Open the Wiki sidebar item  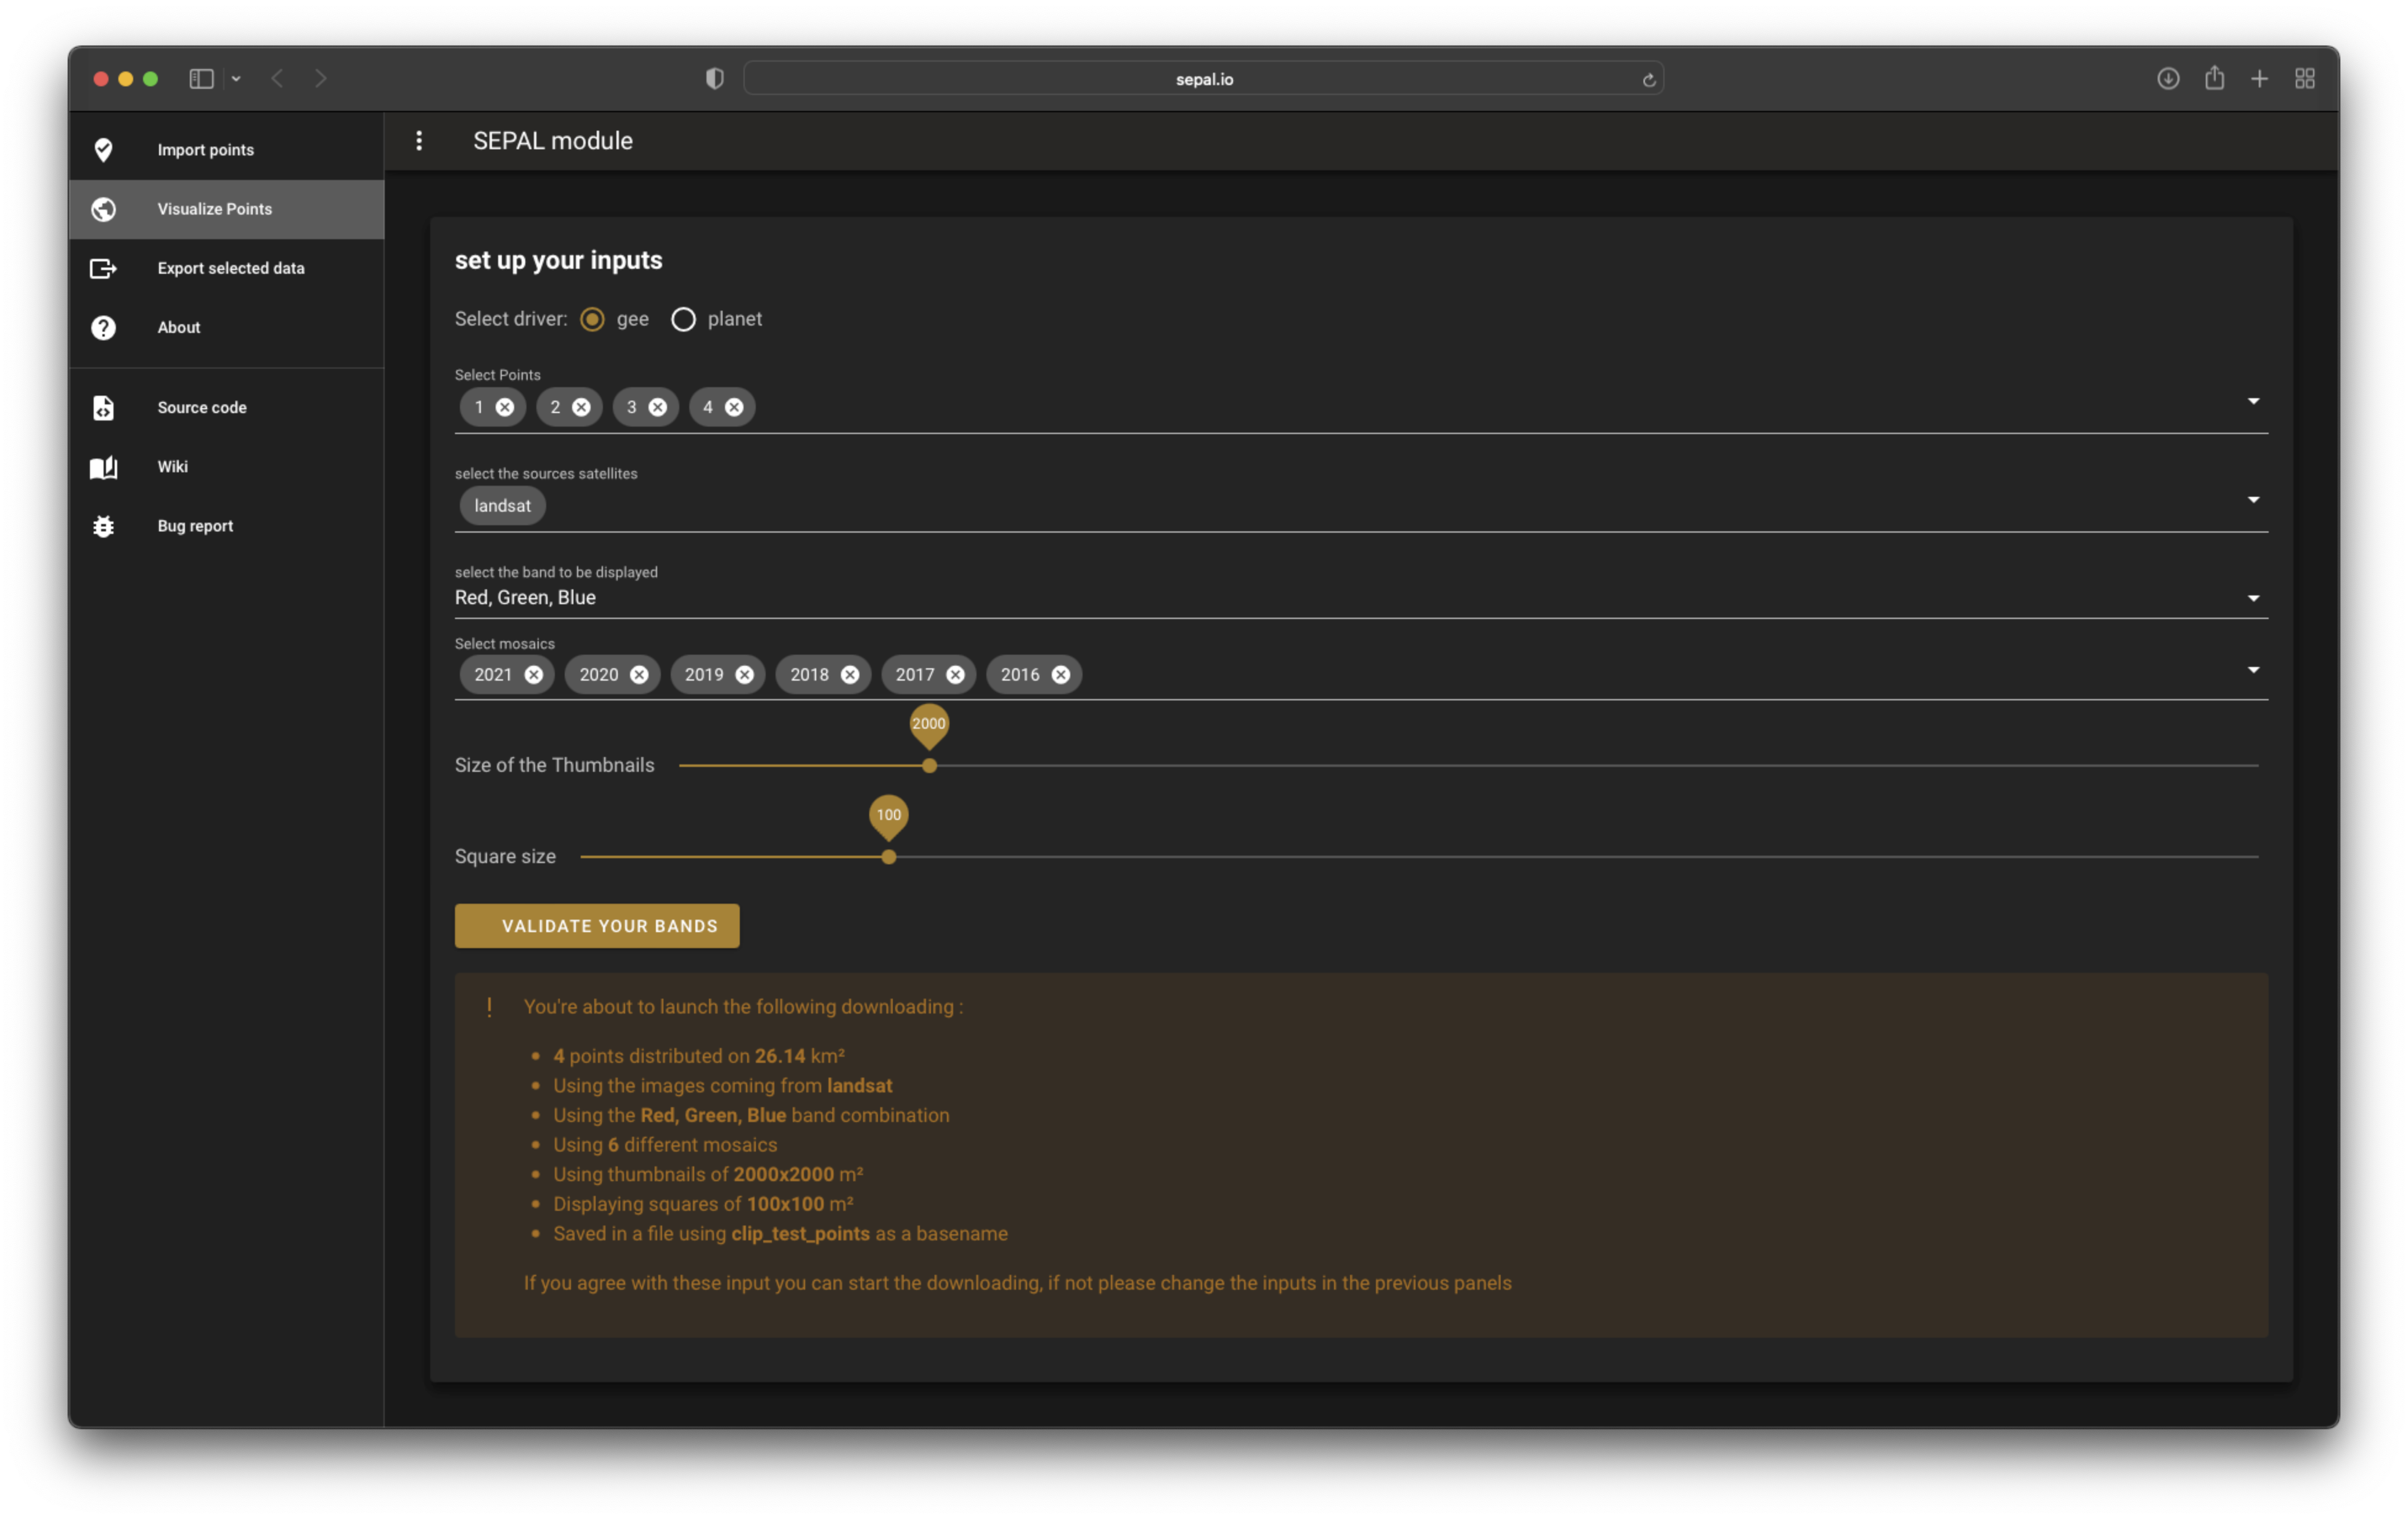172,467
